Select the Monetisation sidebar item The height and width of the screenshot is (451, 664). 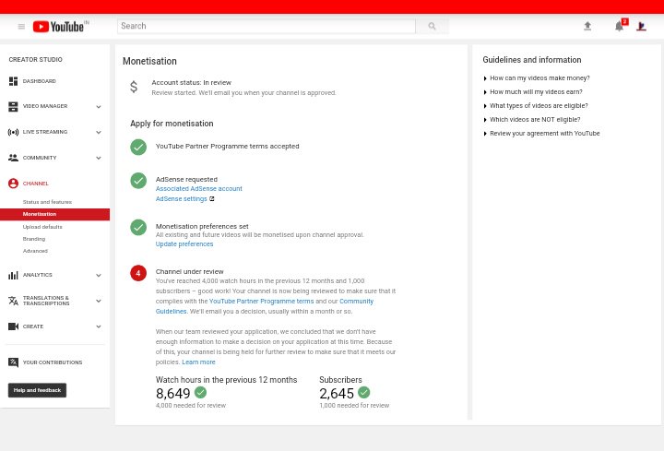pyautogui.click(x=54, y=214)
